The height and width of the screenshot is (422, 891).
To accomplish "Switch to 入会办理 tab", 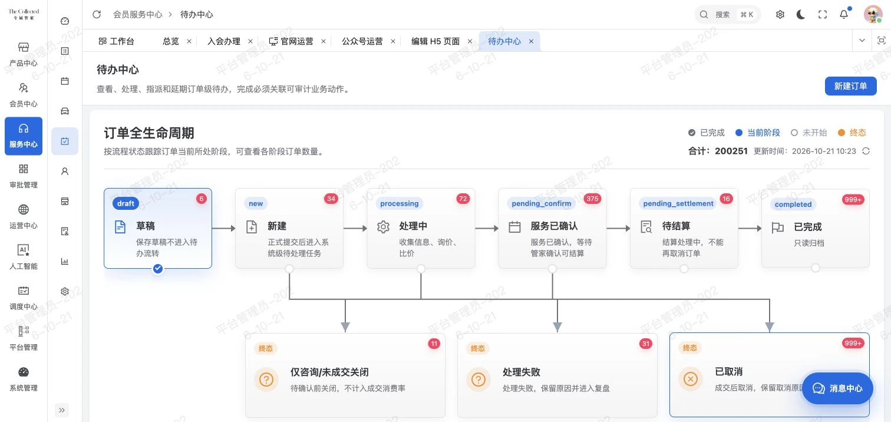I will (x=224, y=41).
